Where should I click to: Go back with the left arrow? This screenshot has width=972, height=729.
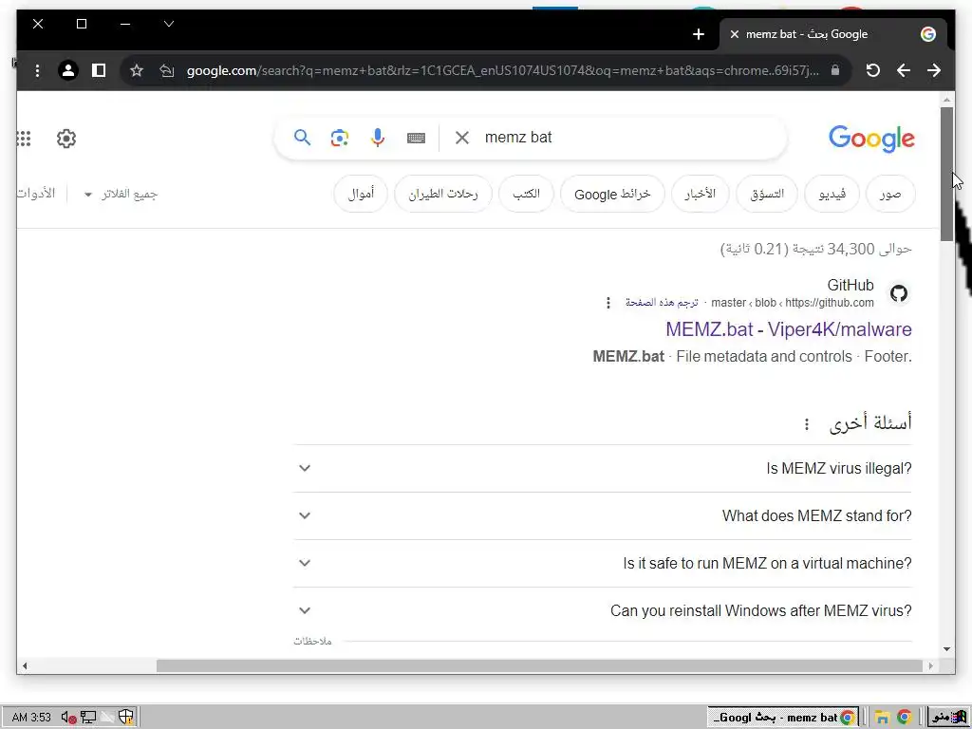point(904,70)
